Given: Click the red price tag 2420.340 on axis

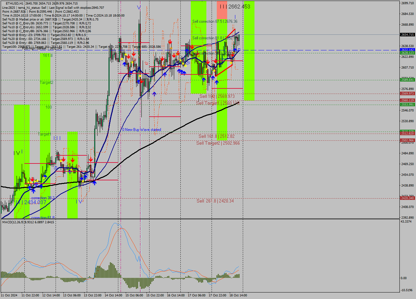Looking at the screenshot, I should point(407,198).
